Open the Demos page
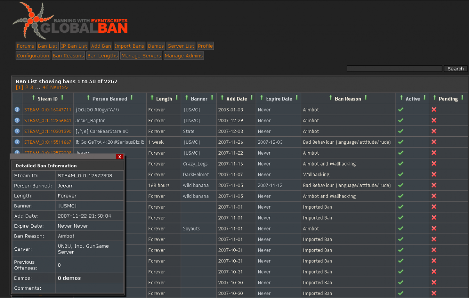 [156, 46]
